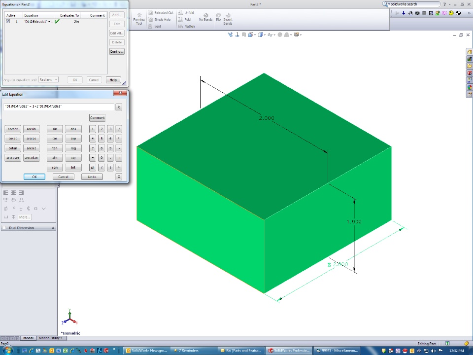Uncheck the Active box for equation 1
Viewport: 473px width, 355px height.
[x=8, y=21]
